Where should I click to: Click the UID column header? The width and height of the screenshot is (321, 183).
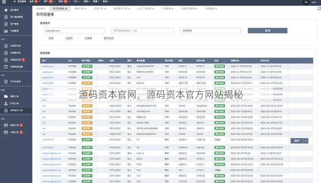tap(70, 61)
